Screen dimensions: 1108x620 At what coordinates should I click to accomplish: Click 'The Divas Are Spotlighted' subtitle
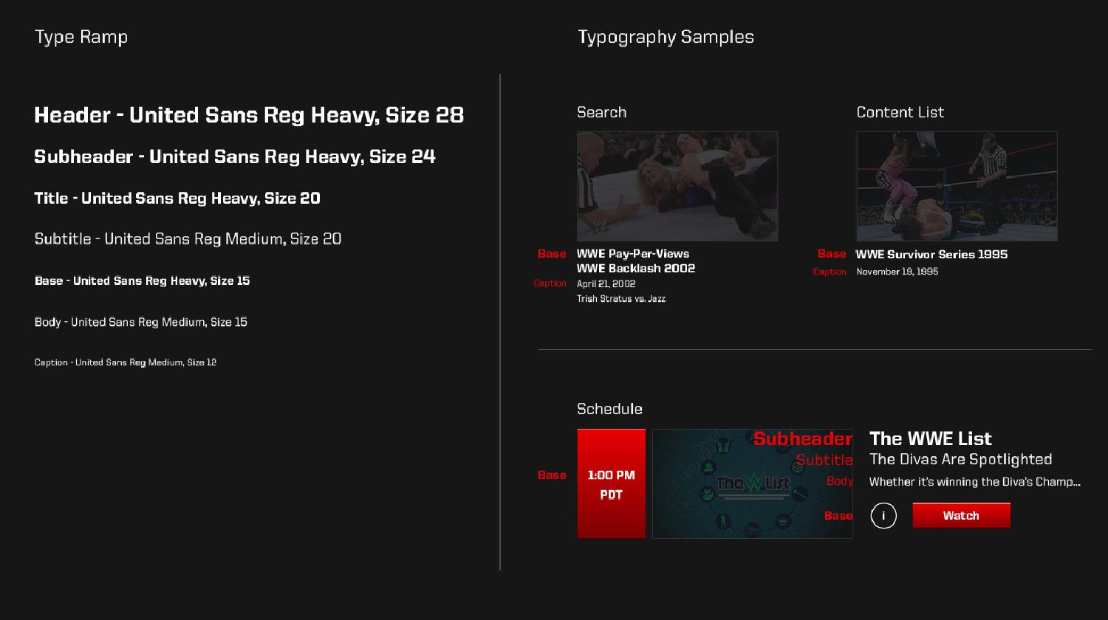[x=960, y=459]
